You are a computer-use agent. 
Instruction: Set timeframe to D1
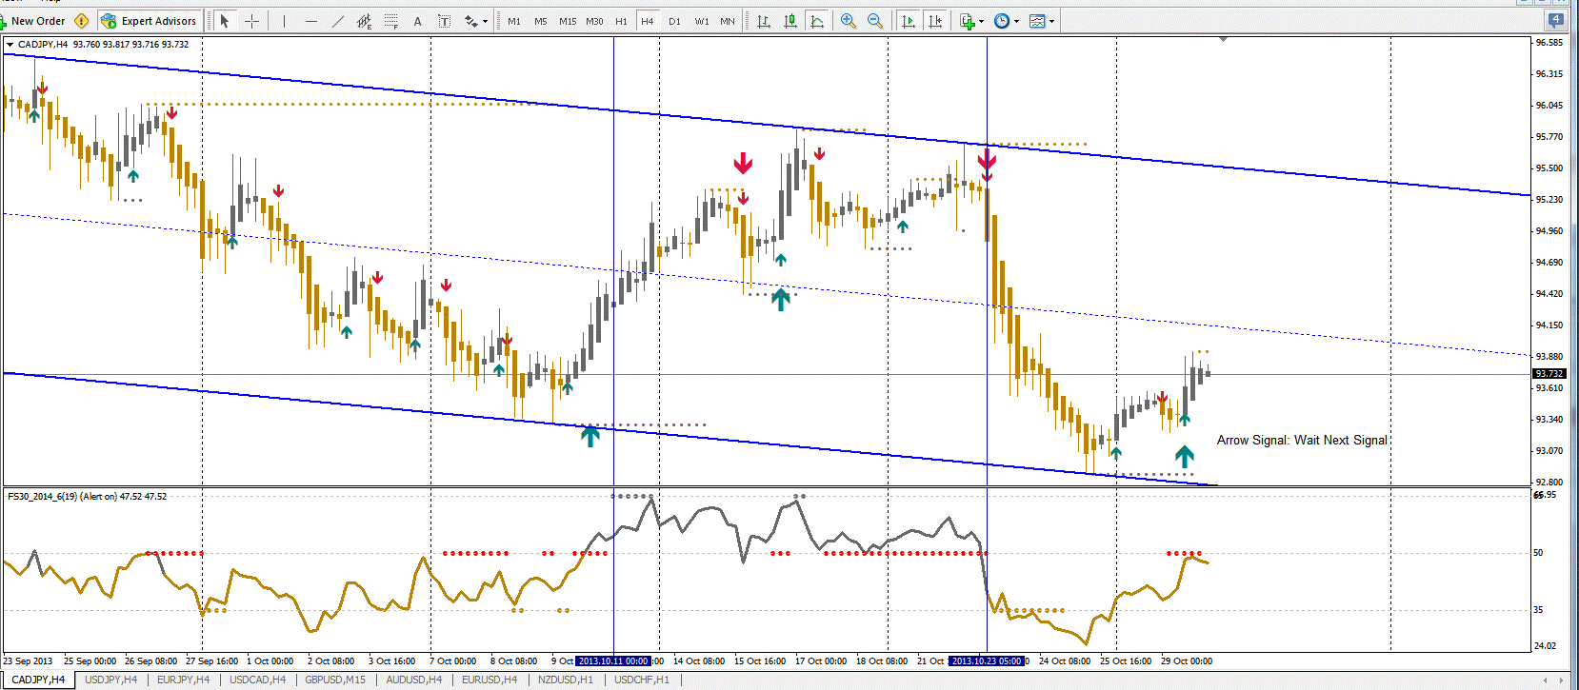[x=674, y=21]
